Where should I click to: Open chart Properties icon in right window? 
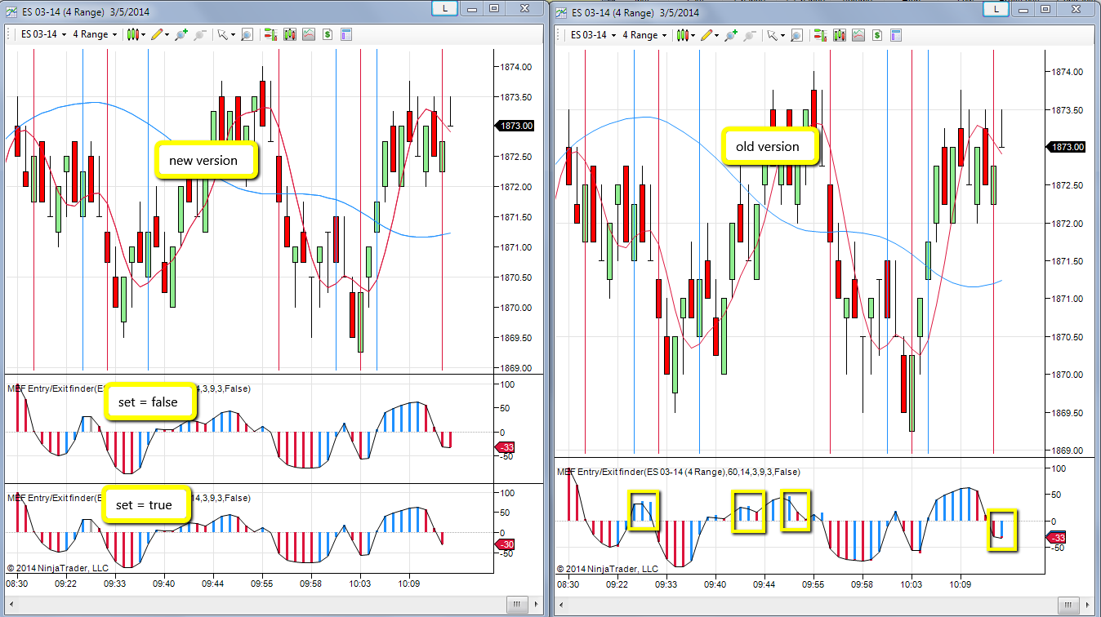coord(896,35)
